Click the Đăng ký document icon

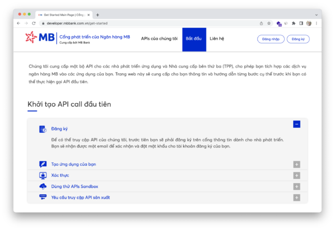(42, 129)
